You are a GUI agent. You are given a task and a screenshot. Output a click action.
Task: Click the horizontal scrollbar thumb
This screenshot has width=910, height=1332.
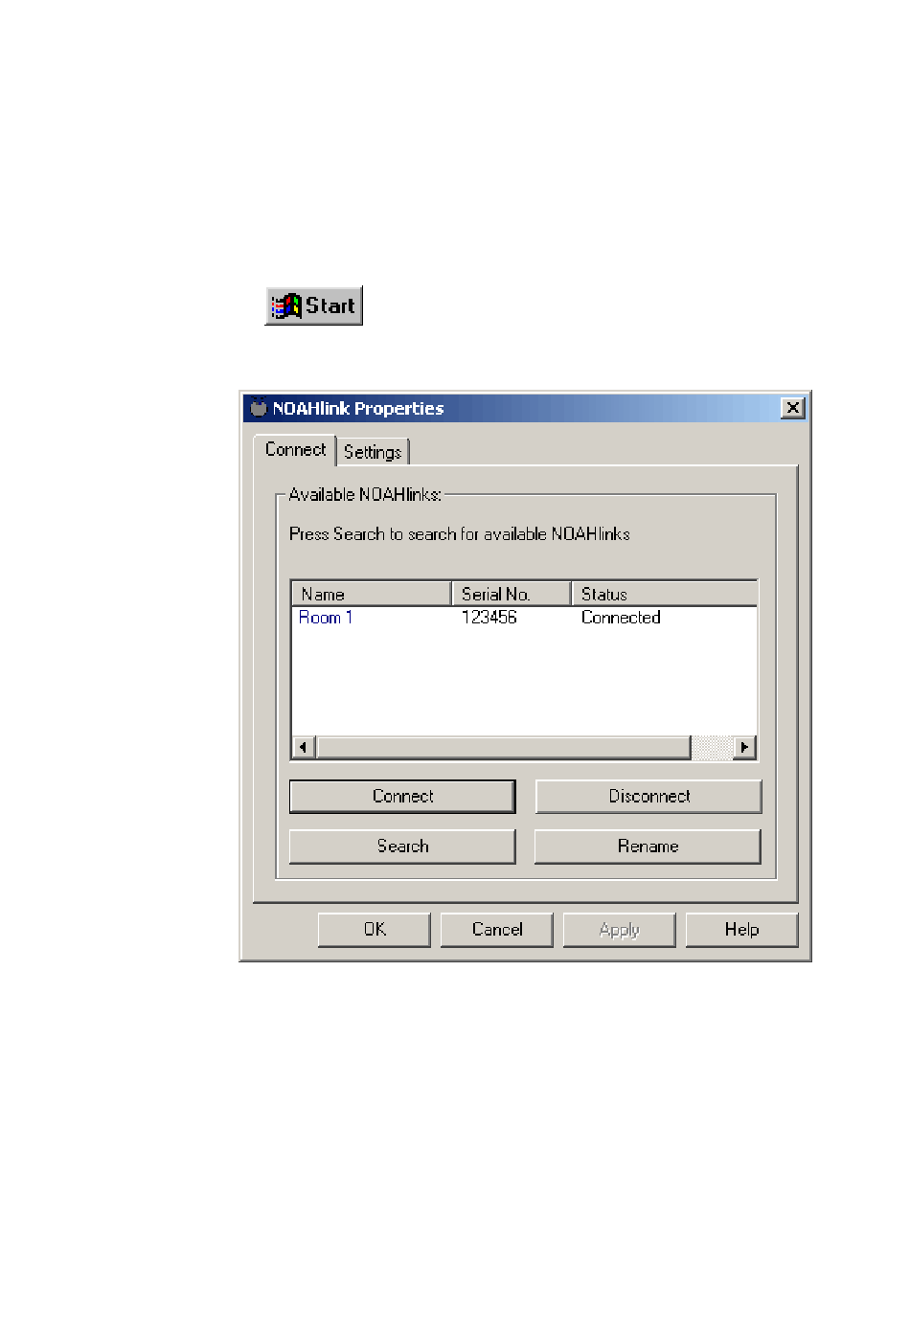(504, 747)
